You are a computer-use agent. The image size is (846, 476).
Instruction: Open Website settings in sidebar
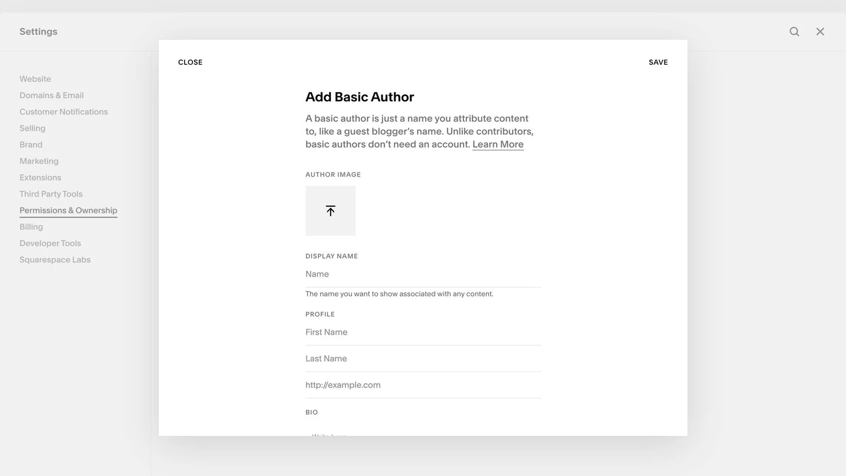coord(35,79)
